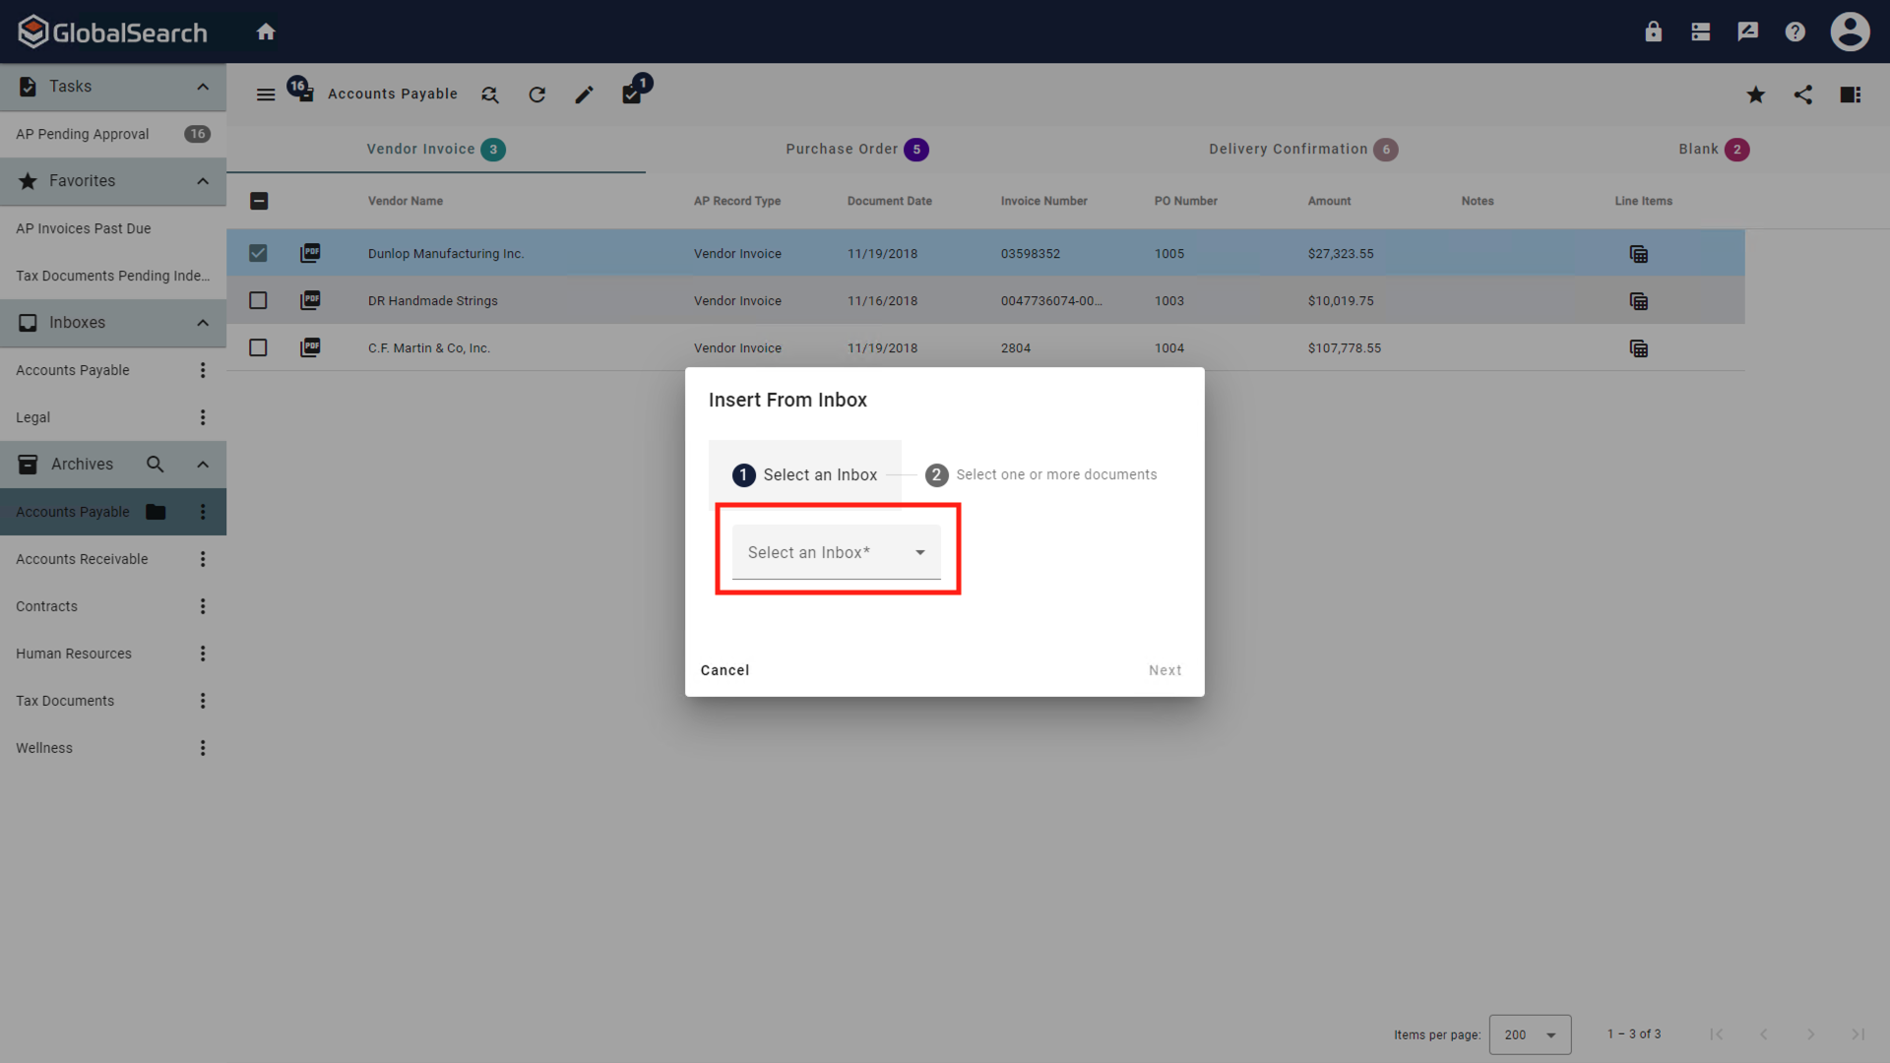The height and width of the screenshot is (1063, 1890).
Task: Open options for Legal inbox
Action: (x=203, y=417)
